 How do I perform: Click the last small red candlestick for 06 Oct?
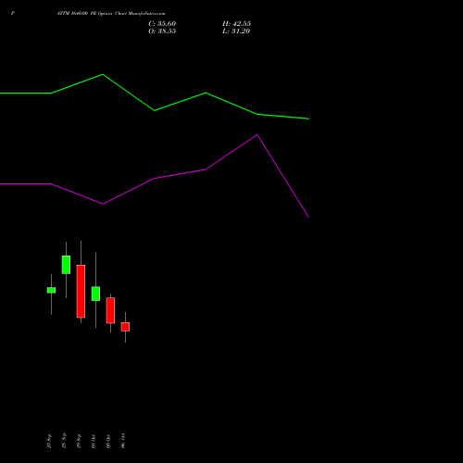coord(125,327)
